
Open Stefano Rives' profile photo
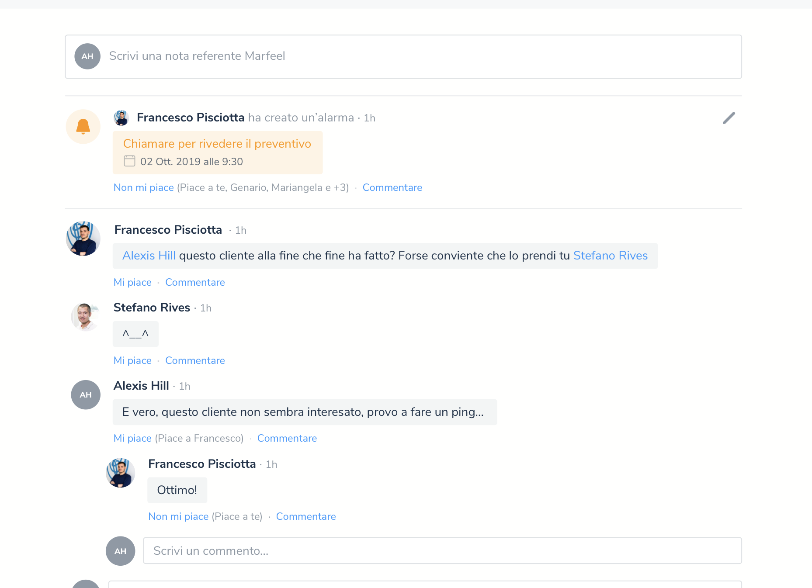click(x=85, y=316)
